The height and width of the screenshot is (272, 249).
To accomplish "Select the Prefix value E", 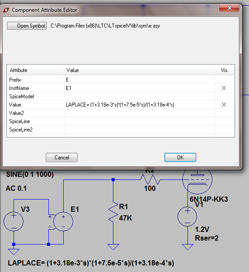I will pos(140,80).
